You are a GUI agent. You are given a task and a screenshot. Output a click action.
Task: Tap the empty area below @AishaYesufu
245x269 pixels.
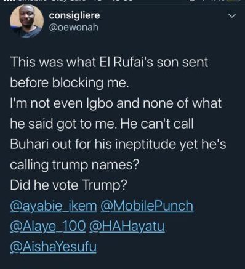(122, 262)
